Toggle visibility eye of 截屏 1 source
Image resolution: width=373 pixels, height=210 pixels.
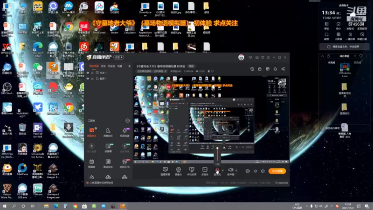click(88, 78)
